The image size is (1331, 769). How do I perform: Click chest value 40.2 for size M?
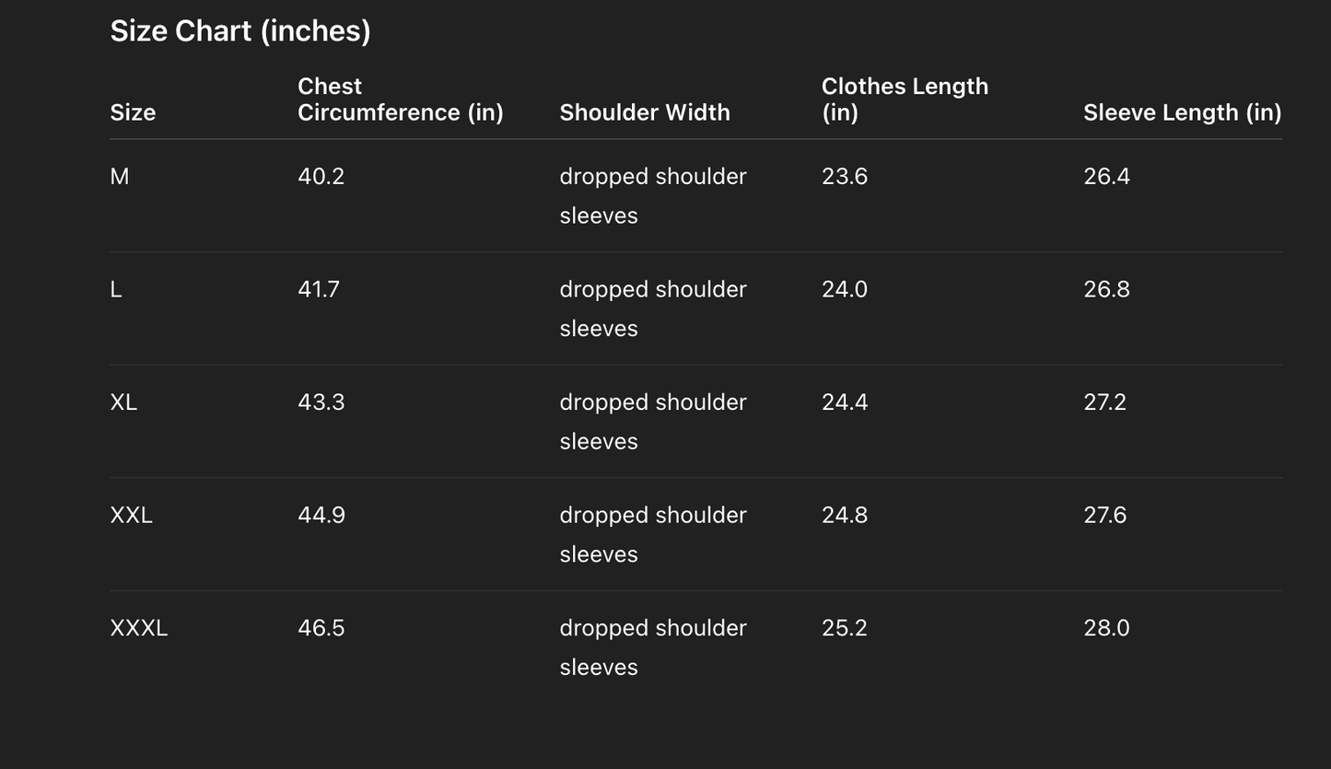(x=321, y=176)
